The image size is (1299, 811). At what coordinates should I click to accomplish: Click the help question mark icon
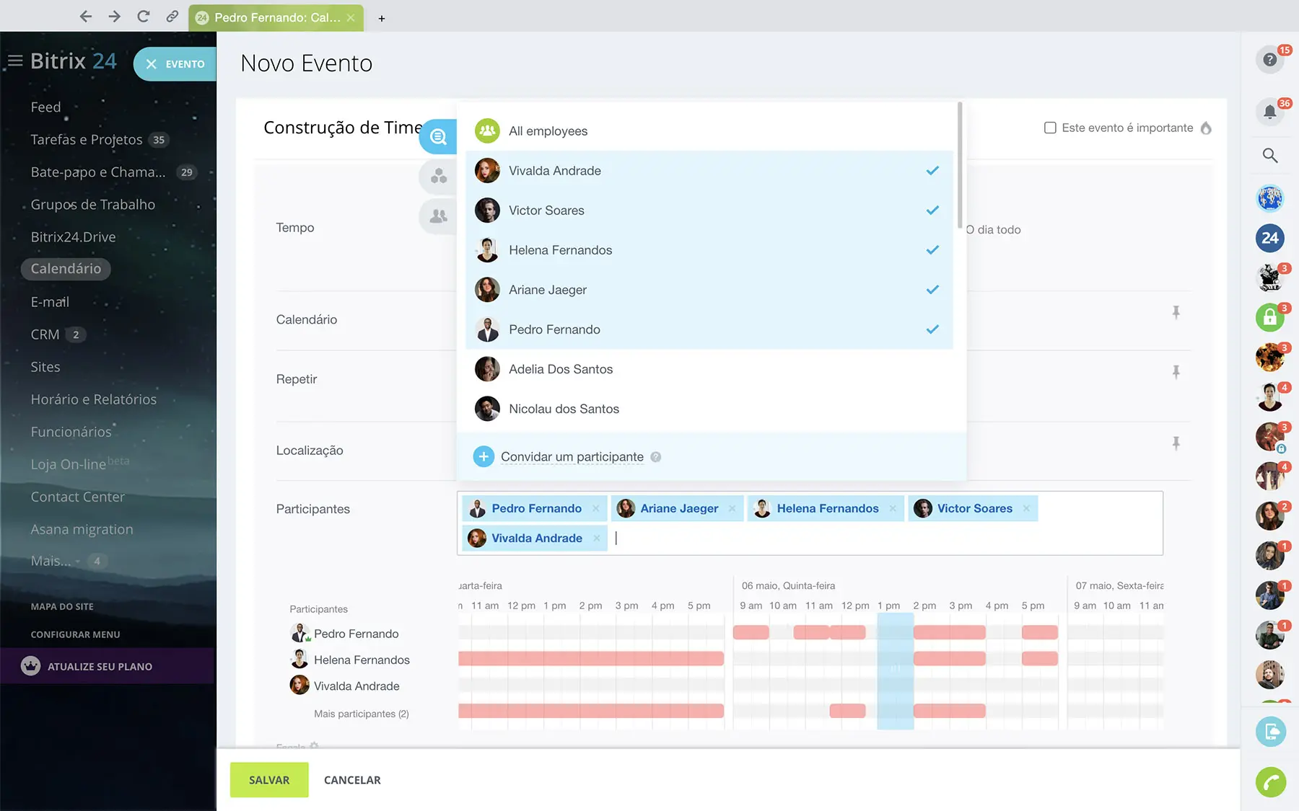click(x=1269, y=60)
